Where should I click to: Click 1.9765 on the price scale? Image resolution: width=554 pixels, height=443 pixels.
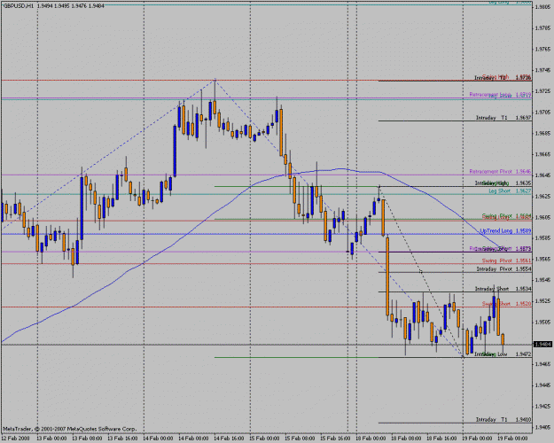(x=543, y=49)
